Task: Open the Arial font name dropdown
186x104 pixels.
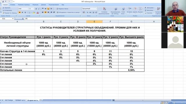Action: tap(28, 9)
